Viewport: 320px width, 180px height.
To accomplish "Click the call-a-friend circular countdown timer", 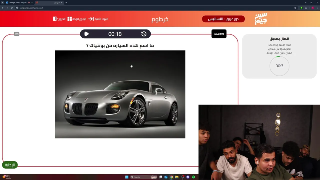I will 279,66.
